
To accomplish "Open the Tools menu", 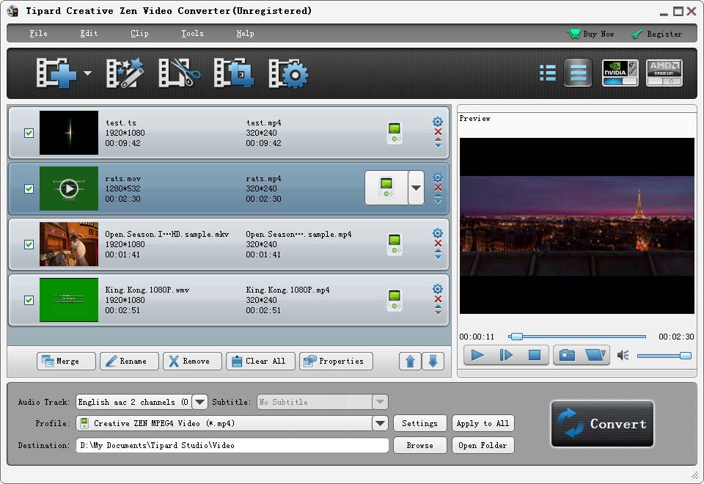I will point(192,34).
